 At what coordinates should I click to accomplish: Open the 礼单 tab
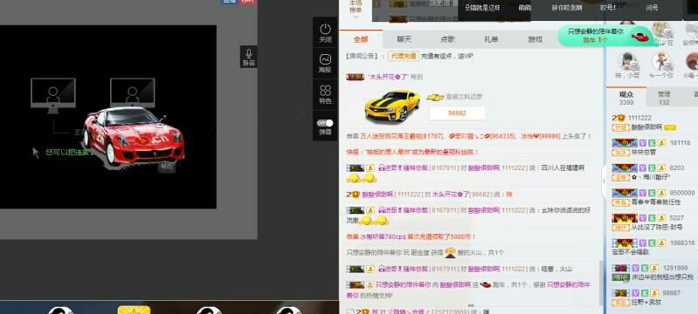pyautogui.click(x=491, y=39)
